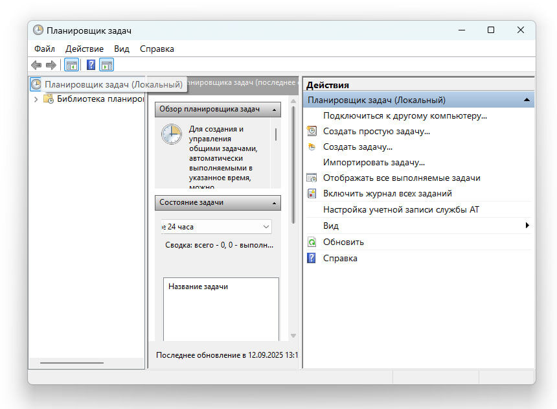The image size is (557, 409).
Task: Click the icon beside Включить журнал всех заданий
Action: (312, 193)
